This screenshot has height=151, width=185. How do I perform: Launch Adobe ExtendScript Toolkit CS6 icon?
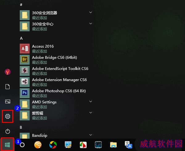coord(25,71)
